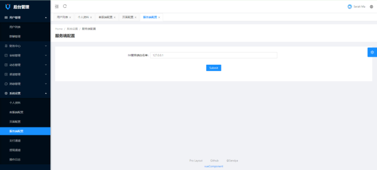Close the 页面配置 tab

pos(137,17)
